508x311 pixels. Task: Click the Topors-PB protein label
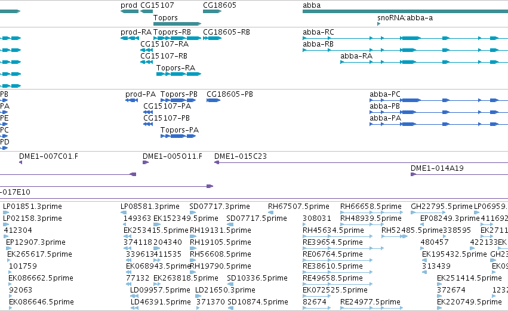point(179,94)
